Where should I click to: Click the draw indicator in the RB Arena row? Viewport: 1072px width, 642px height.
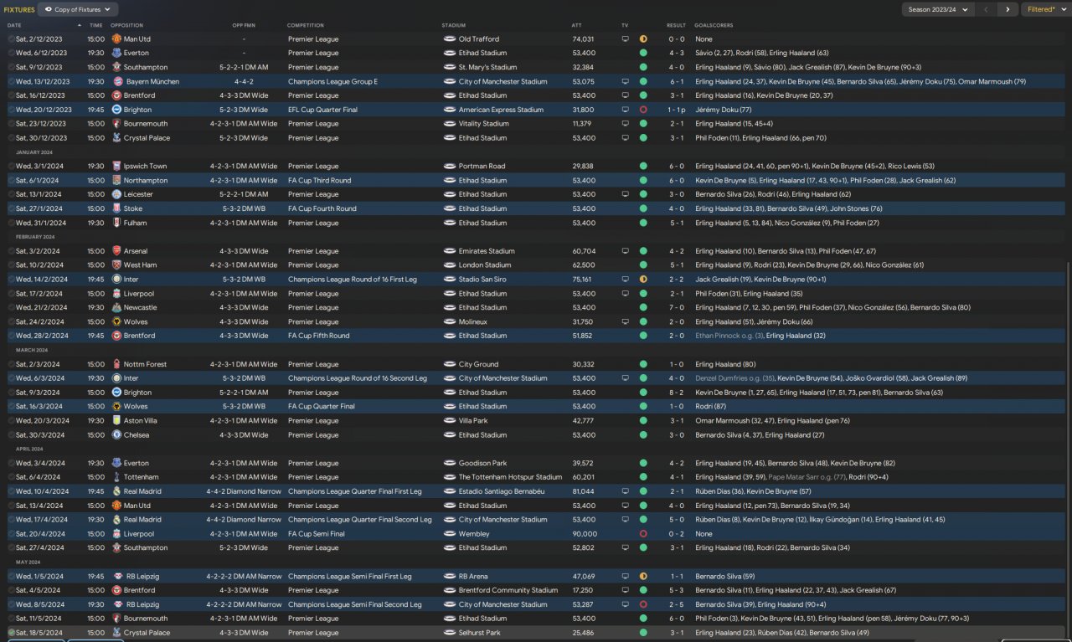point(643,576)
